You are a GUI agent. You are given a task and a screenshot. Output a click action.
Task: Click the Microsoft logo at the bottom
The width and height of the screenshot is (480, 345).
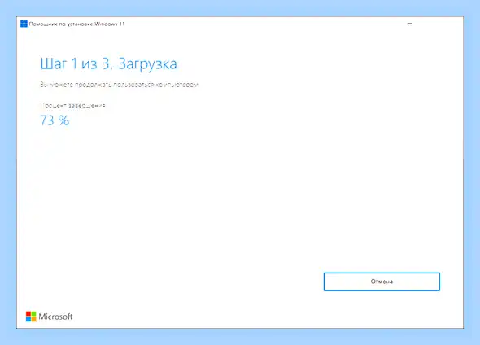(50, 317)
